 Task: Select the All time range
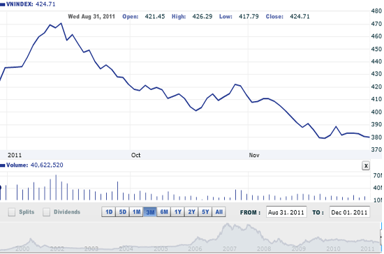pyautogui.click(x=219, y=212)
